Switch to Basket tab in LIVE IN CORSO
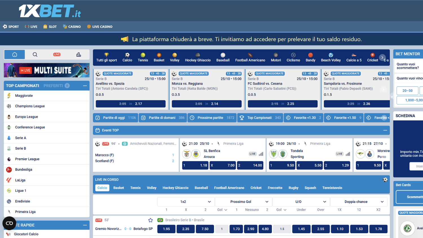 point(118,188)
